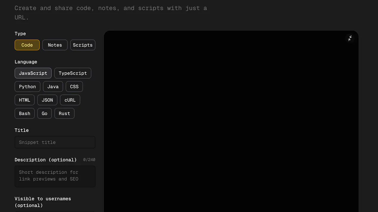Pick the Rust language button
The width and height of the screenshot is (378, 212).
tap(65, 113)
